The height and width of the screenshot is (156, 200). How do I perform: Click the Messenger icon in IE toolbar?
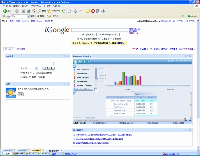point(103,11)
